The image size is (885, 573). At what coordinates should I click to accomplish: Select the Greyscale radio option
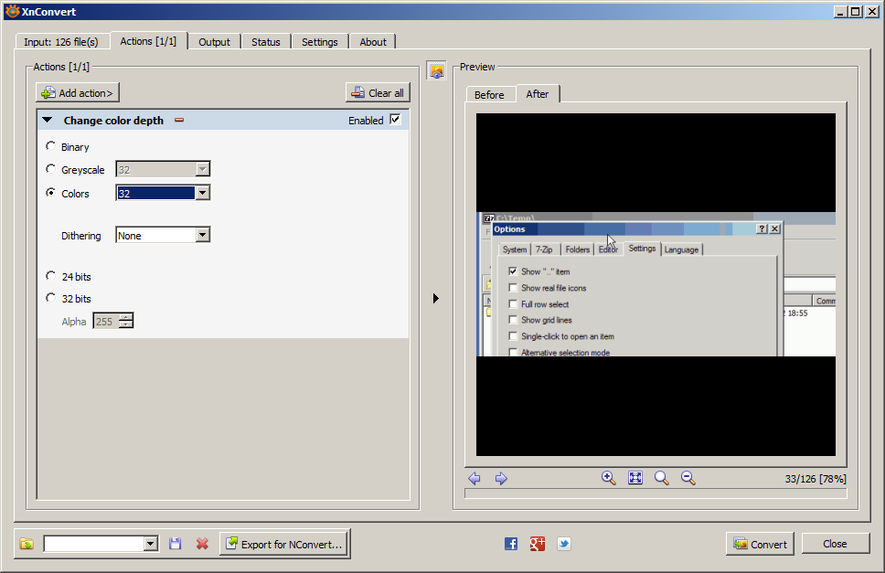click(x=51, y=169)
